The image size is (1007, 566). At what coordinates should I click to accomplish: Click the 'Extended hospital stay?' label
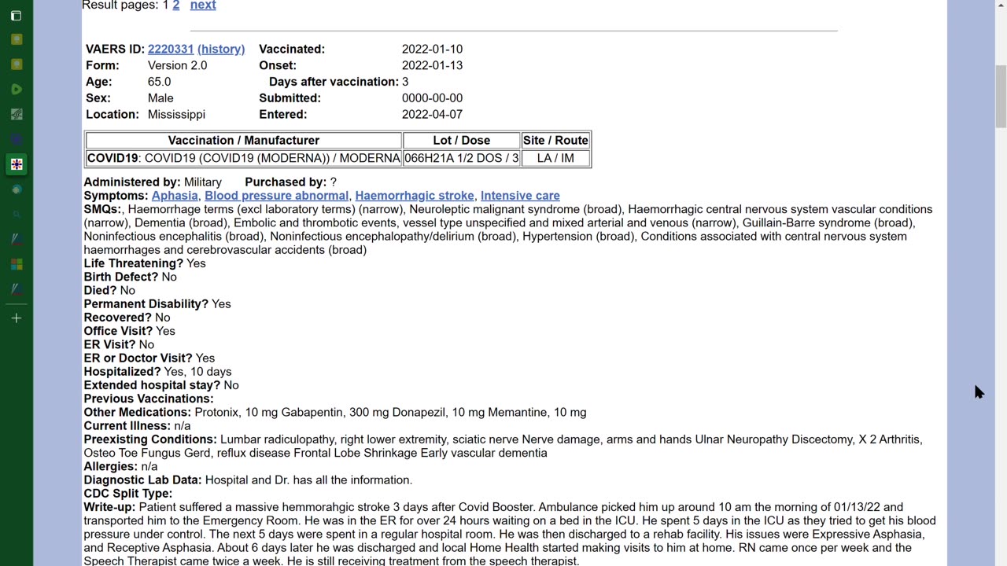[x=153, y=385]
